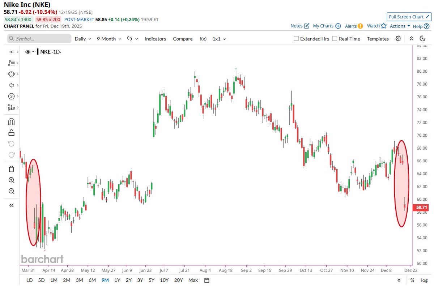Viewport: 434px width, 286px height.
Task: Click the Watch star icon
Action: pos(384,26)
